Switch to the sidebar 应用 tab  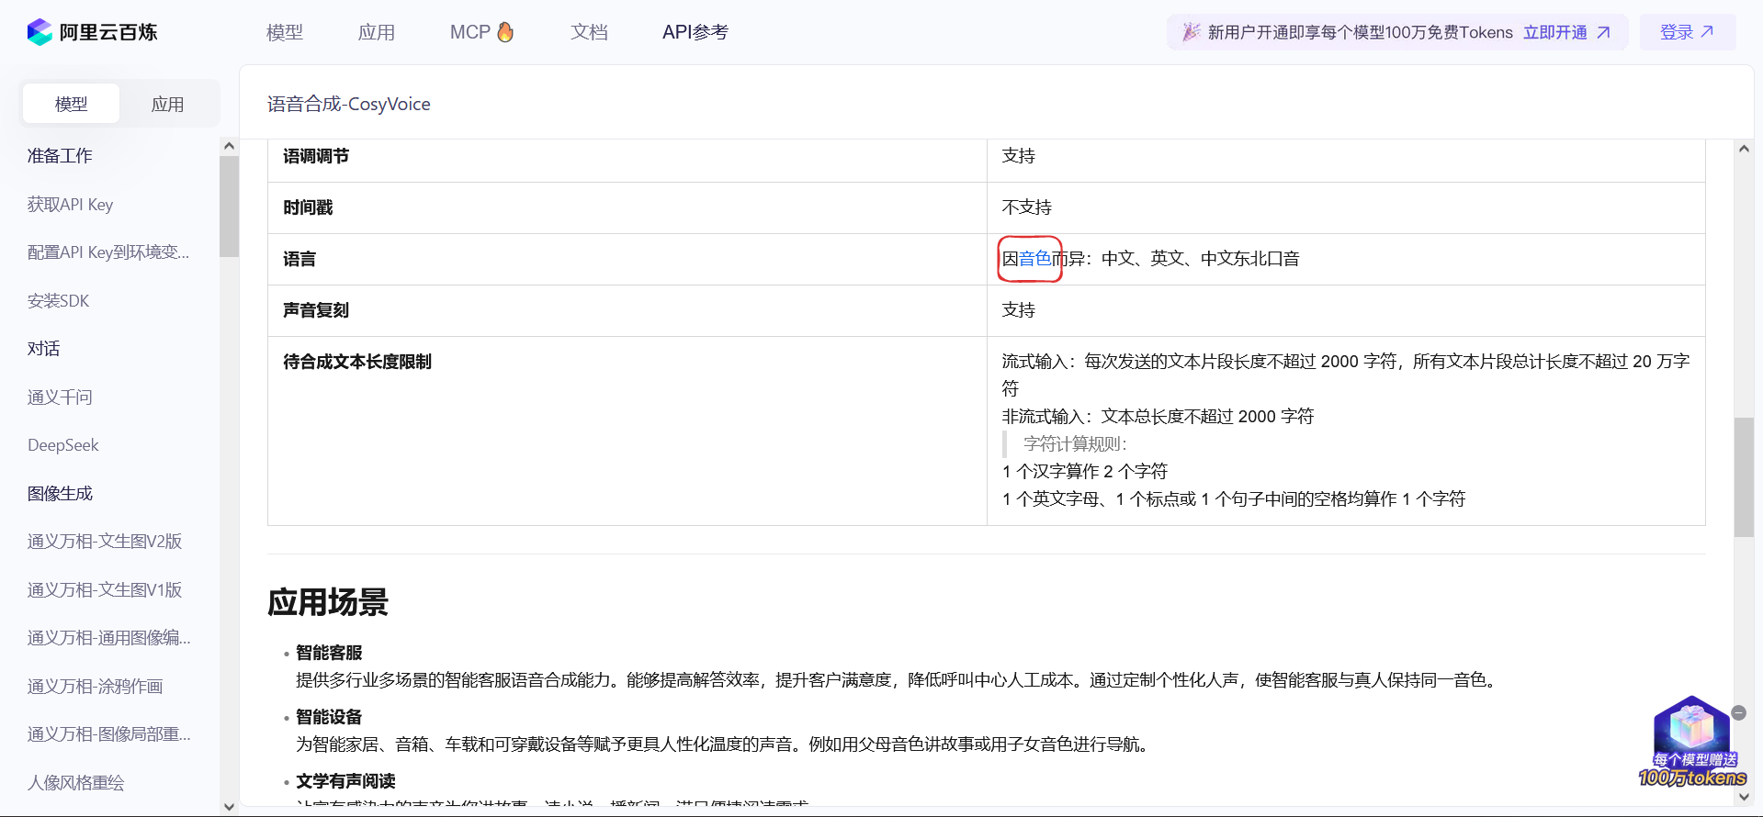[x=167, y=104]
